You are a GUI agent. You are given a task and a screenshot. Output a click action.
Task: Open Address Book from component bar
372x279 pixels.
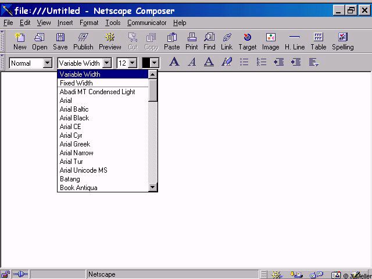tap(336, 275)
